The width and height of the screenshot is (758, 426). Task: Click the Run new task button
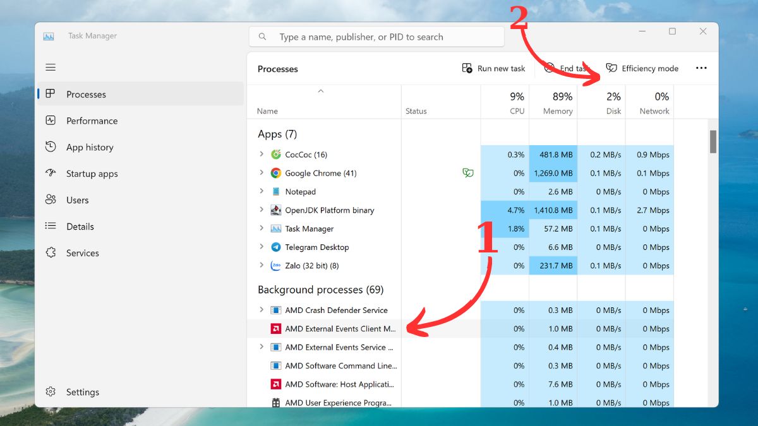point(494,68)
